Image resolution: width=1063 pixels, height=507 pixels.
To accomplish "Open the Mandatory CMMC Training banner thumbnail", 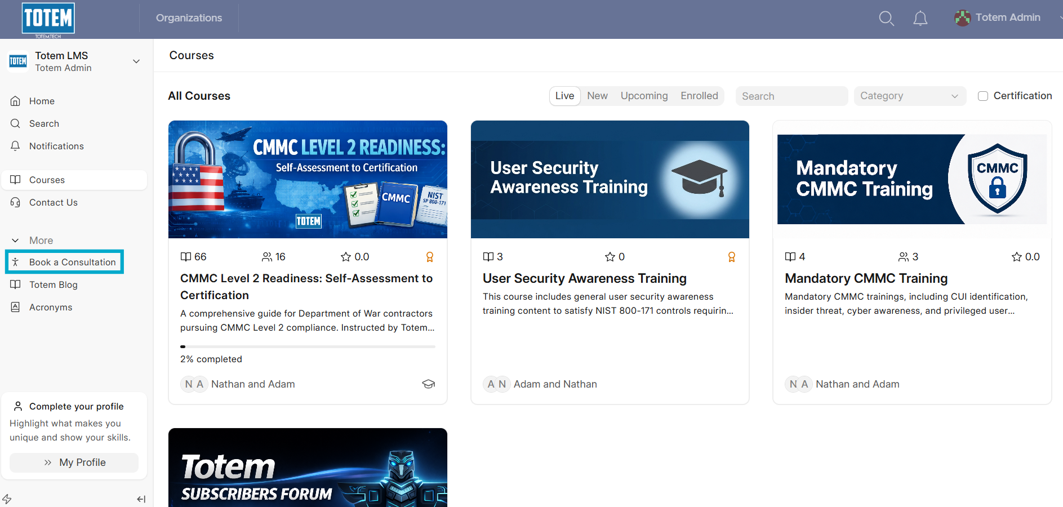I will pyautogui.click(x=912, y=179).
